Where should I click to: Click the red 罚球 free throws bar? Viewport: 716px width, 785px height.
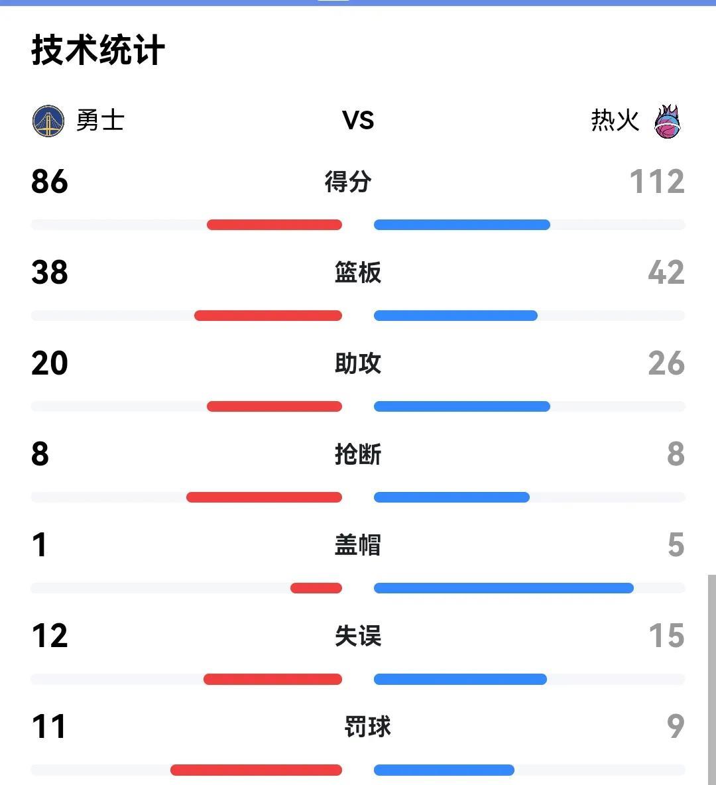(257, 770)
